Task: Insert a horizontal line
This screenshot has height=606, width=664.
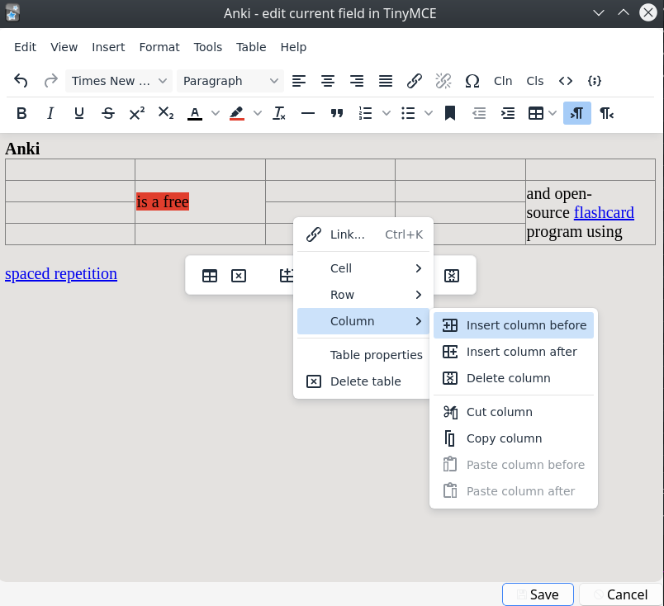Action: tap(308, 113)
